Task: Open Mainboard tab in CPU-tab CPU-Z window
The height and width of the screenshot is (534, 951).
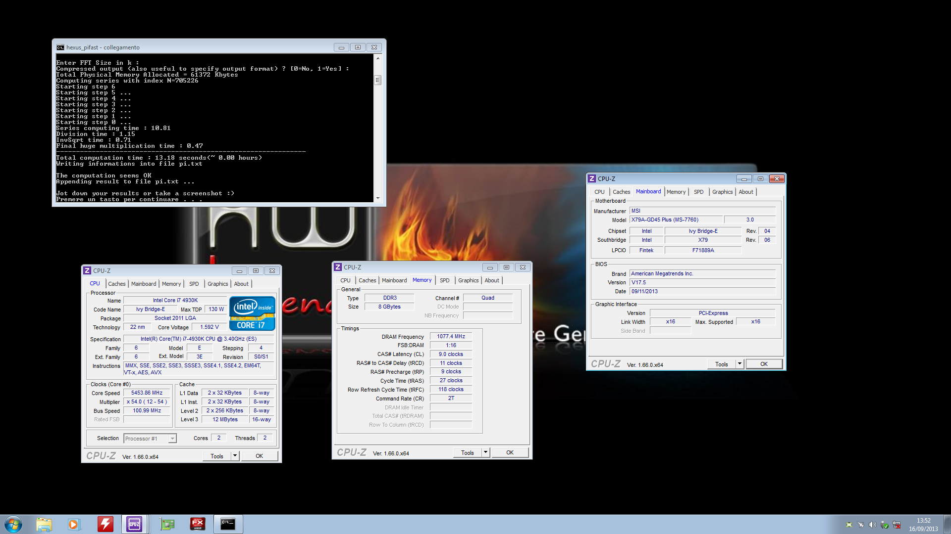Action: [144, 284]
